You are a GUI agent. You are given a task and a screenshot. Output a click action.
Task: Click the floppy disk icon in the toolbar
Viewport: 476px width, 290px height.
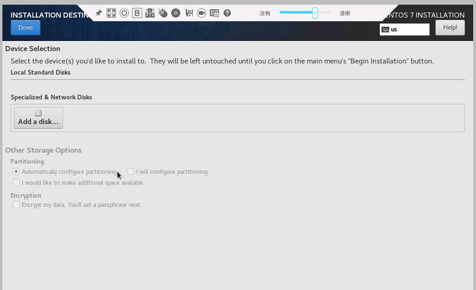click(x=189, y=13)
